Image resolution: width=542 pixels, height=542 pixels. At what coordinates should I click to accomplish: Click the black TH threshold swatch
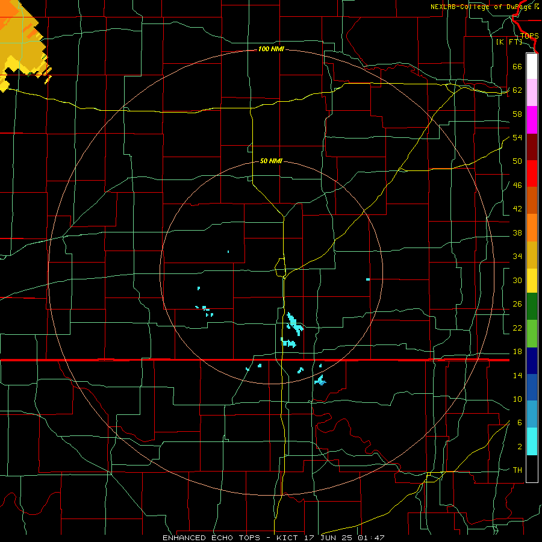tap(532, 469)
